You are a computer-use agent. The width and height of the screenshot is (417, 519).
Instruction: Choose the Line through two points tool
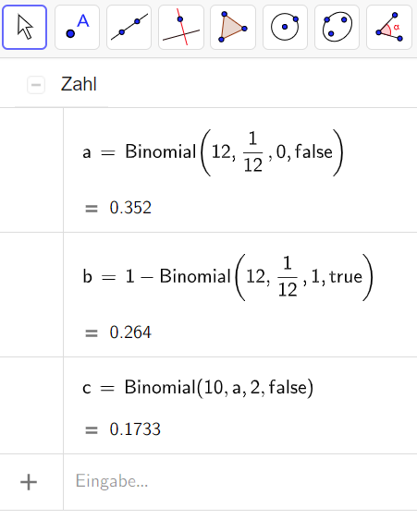pos(129,28)
